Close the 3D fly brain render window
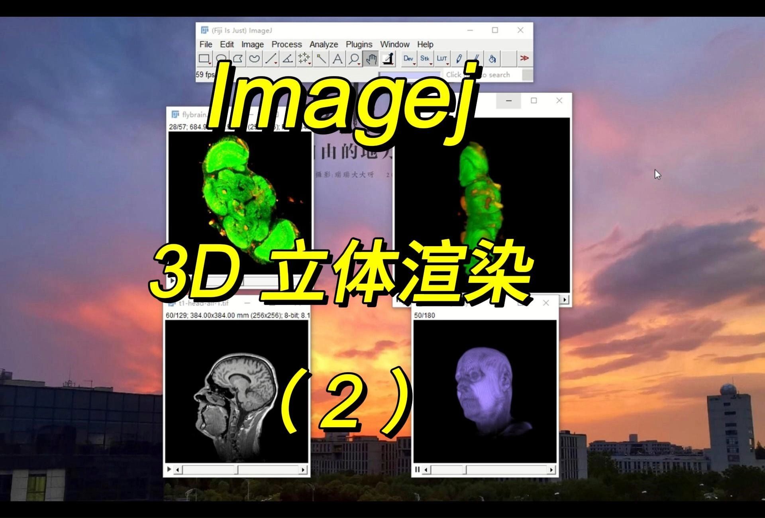 (559, 101)
